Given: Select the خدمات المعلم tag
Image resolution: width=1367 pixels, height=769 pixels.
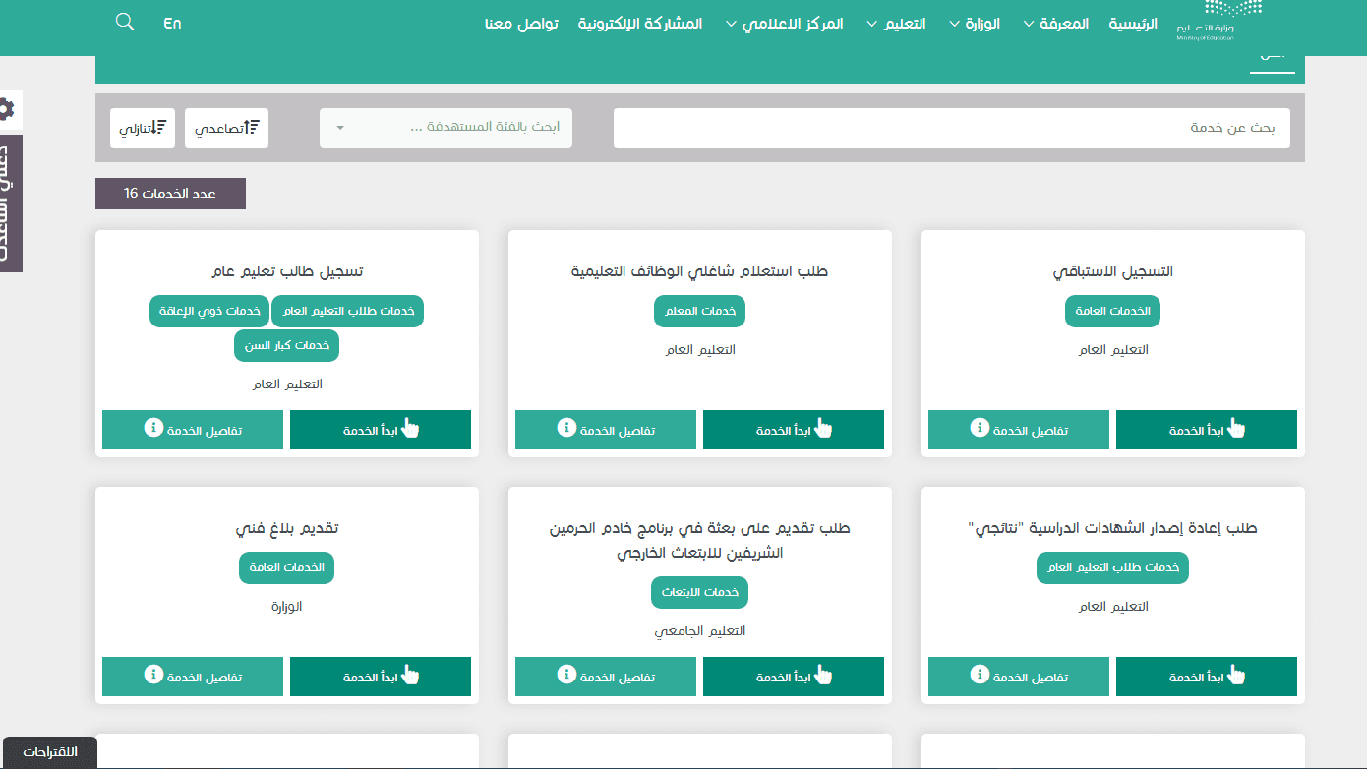Looking at the screenshot, I should pyautogui.click(x=700, y=312).
